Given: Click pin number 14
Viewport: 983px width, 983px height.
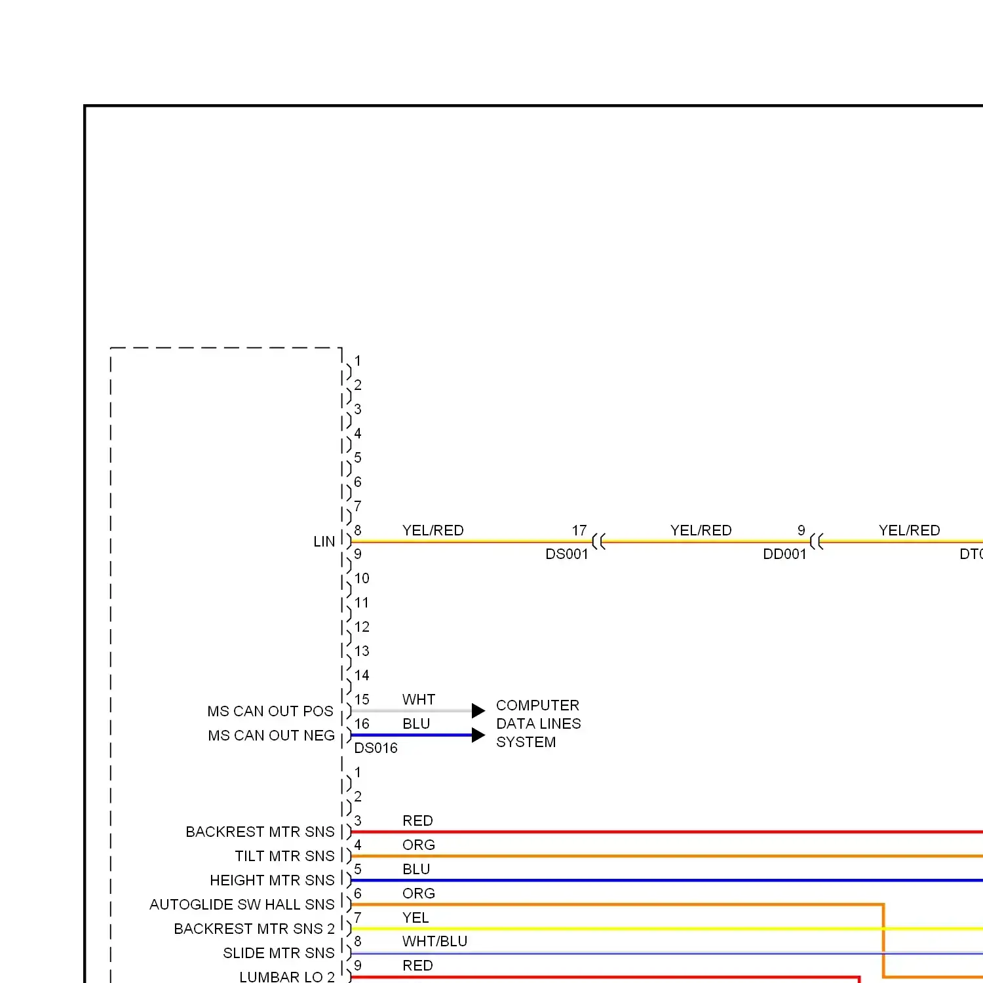Looking at the screenshot, I should click(x=362, y=675).
